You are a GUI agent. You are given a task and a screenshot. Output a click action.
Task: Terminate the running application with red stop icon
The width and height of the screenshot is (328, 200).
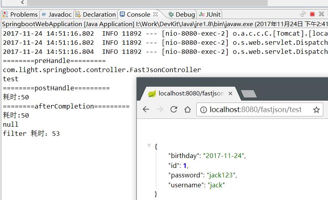coord(312,14)
